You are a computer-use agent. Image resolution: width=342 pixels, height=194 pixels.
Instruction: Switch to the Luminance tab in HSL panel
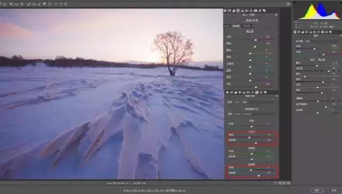tap(247, 26)
